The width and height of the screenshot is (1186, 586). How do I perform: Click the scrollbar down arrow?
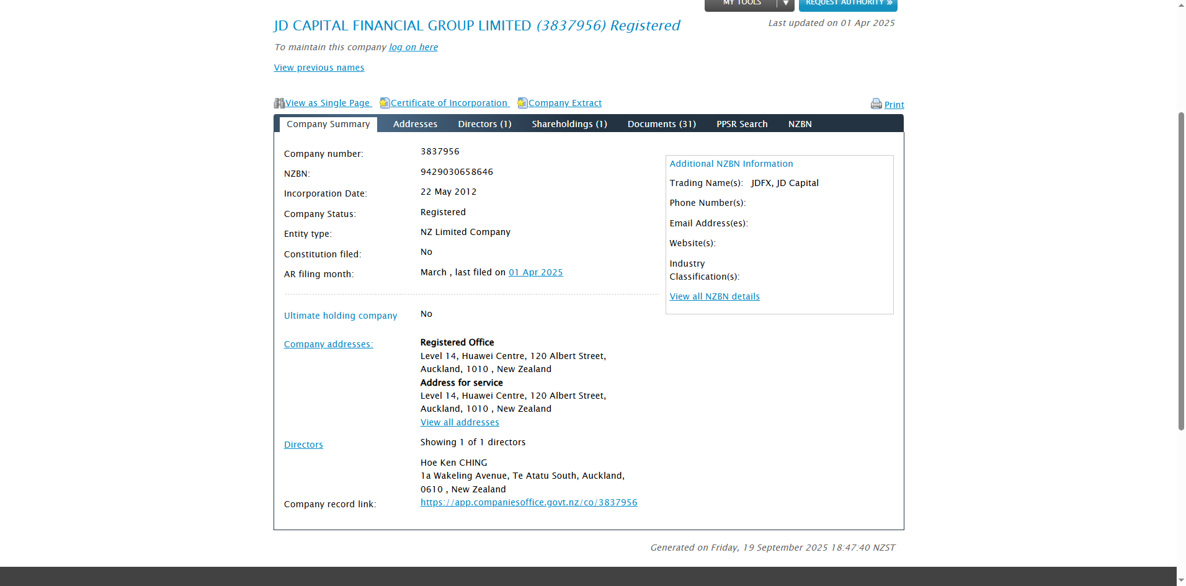[1181, 580]
